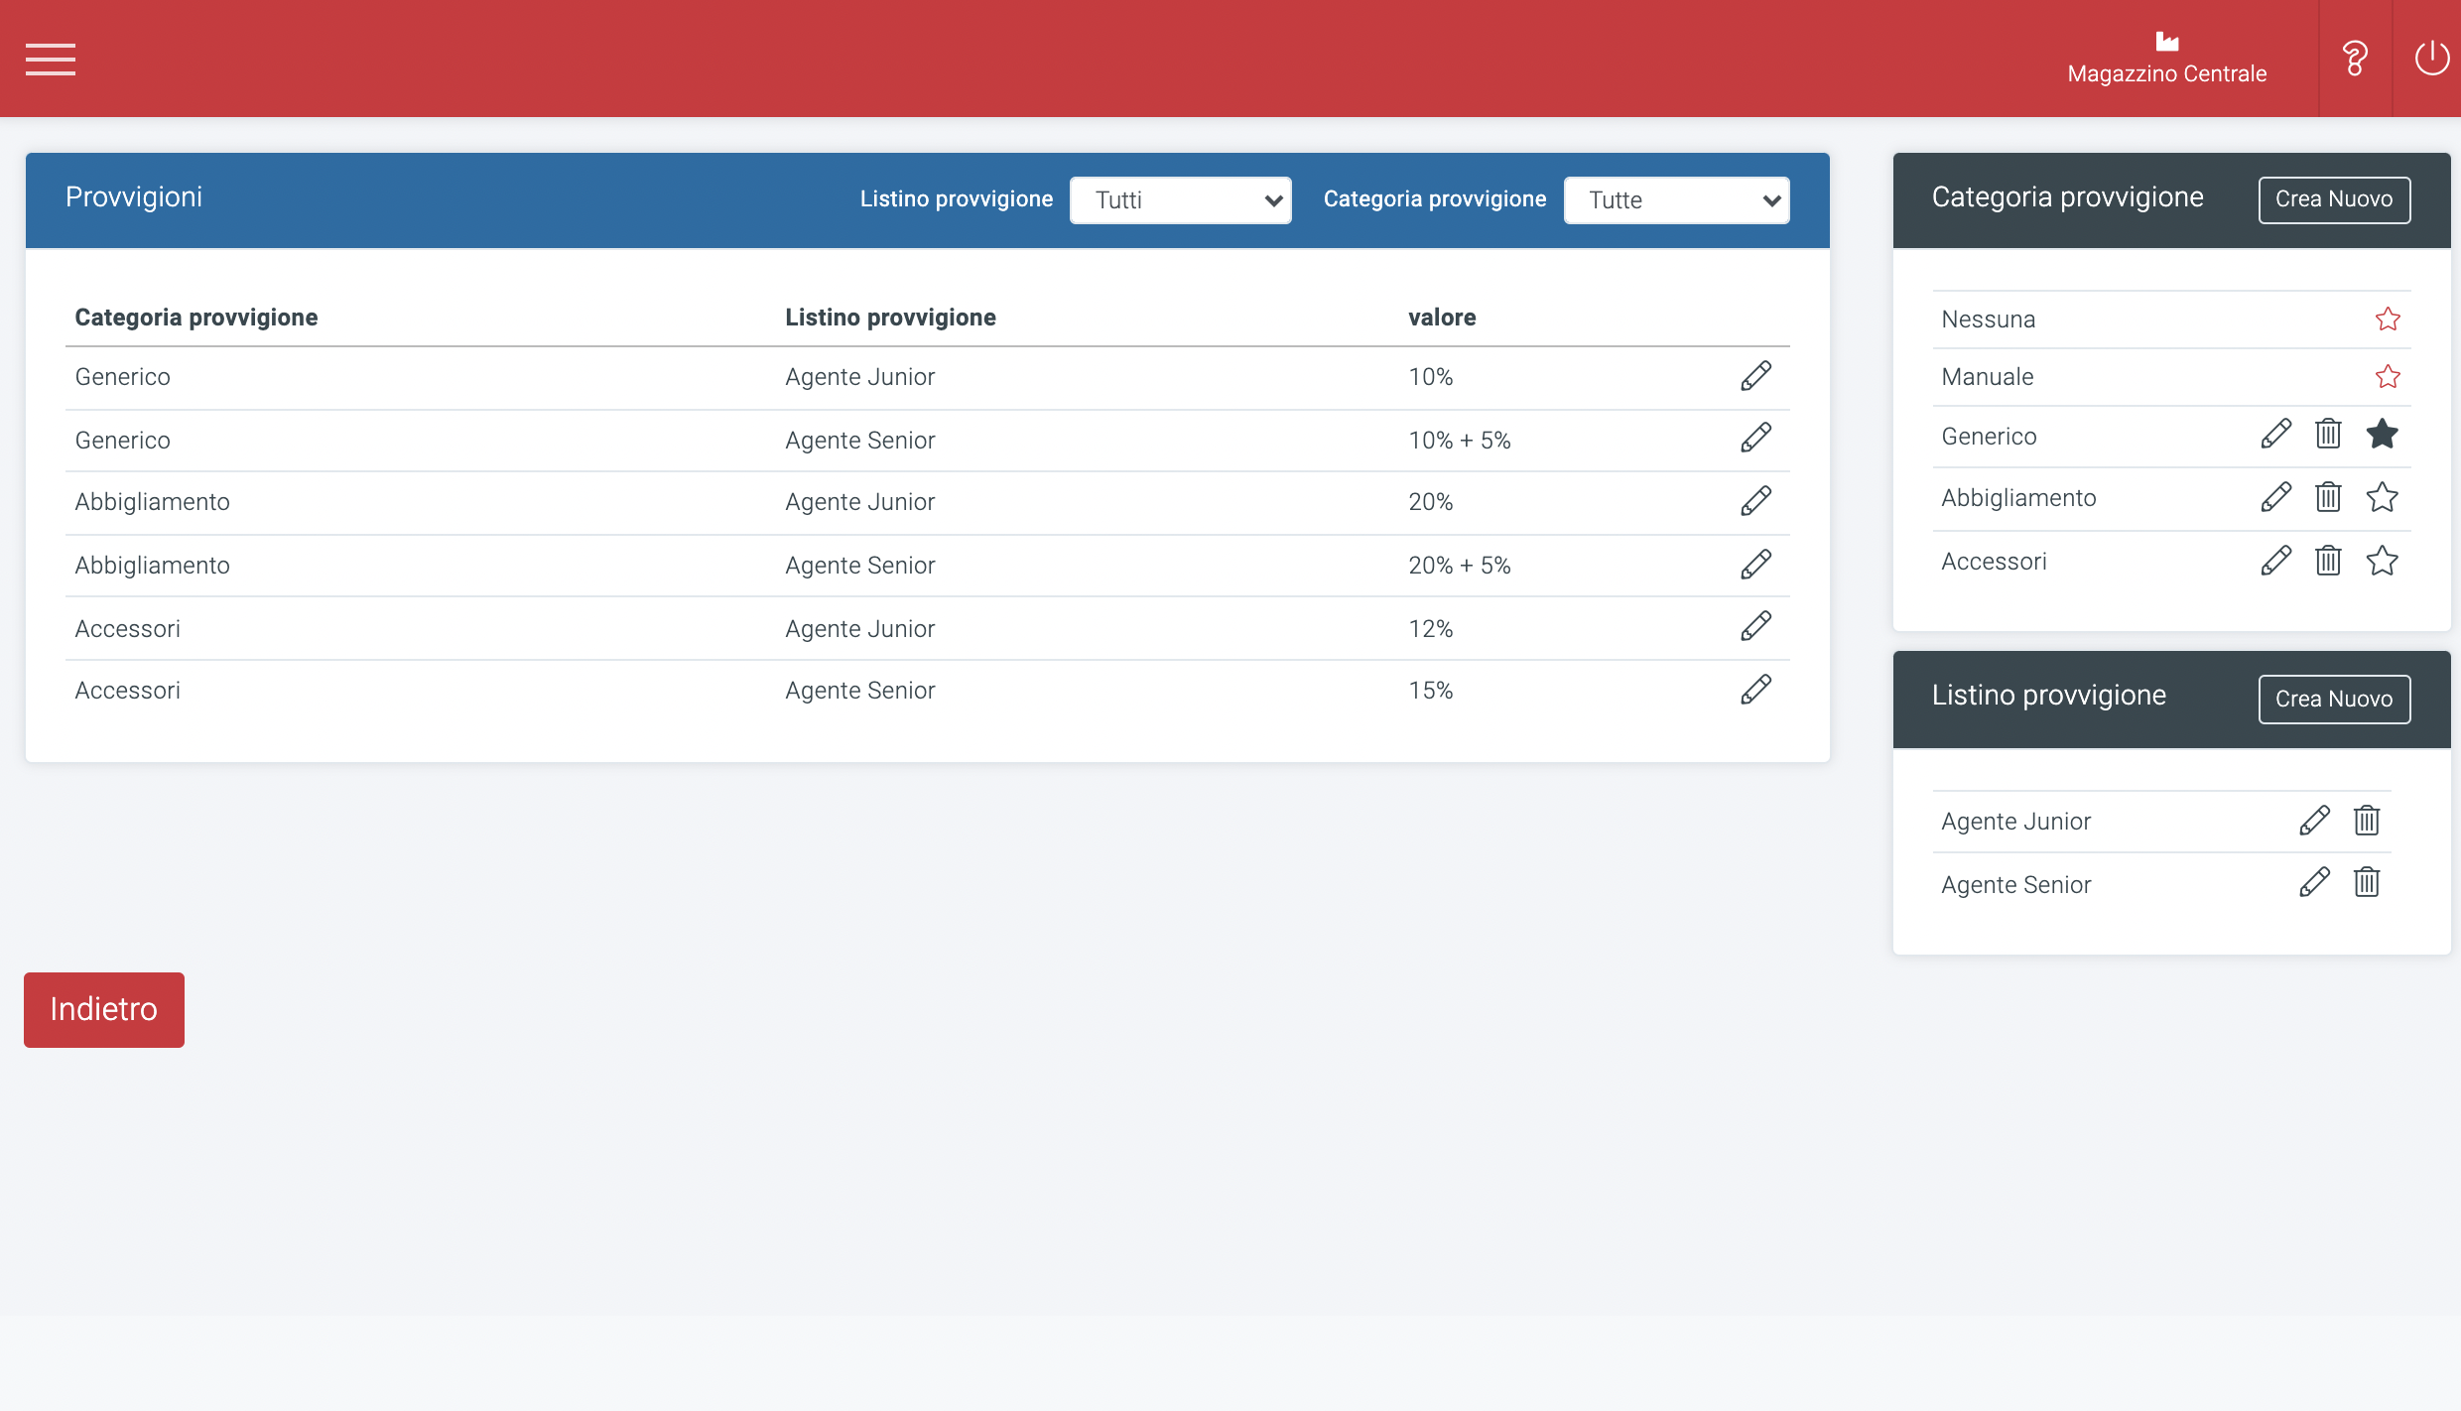Screen dimensions: 2461x1411
Task: Toggle star for Nessuna category
Action: 2388,319
